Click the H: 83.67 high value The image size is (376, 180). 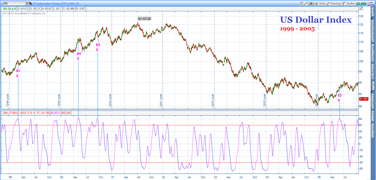coord(47,9)
